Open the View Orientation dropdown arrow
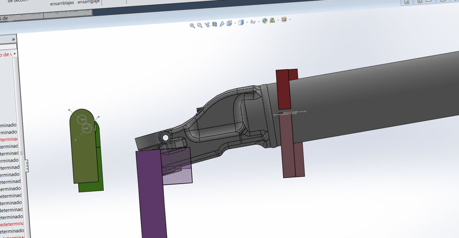This screenshot has height=238, width=459. (x=235, y=23)
